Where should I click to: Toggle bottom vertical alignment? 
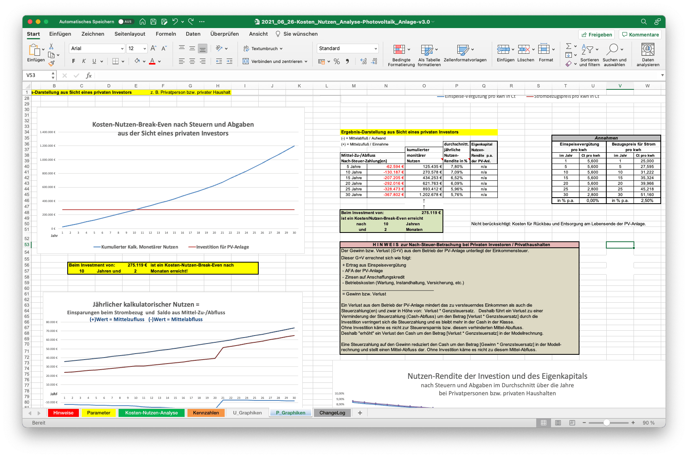[203, 49]
